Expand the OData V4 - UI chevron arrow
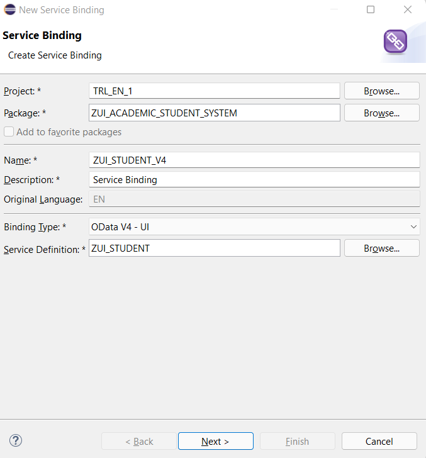 coord(413,226)
